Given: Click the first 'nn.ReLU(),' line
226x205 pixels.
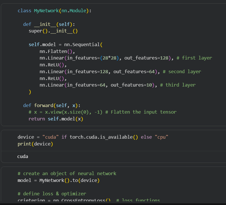Looking at the screenshot, I should [53, 65].
